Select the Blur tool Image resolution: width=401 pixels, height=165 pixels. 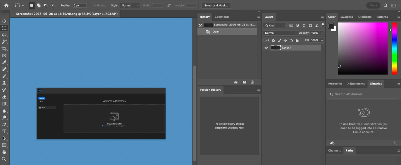4,111
